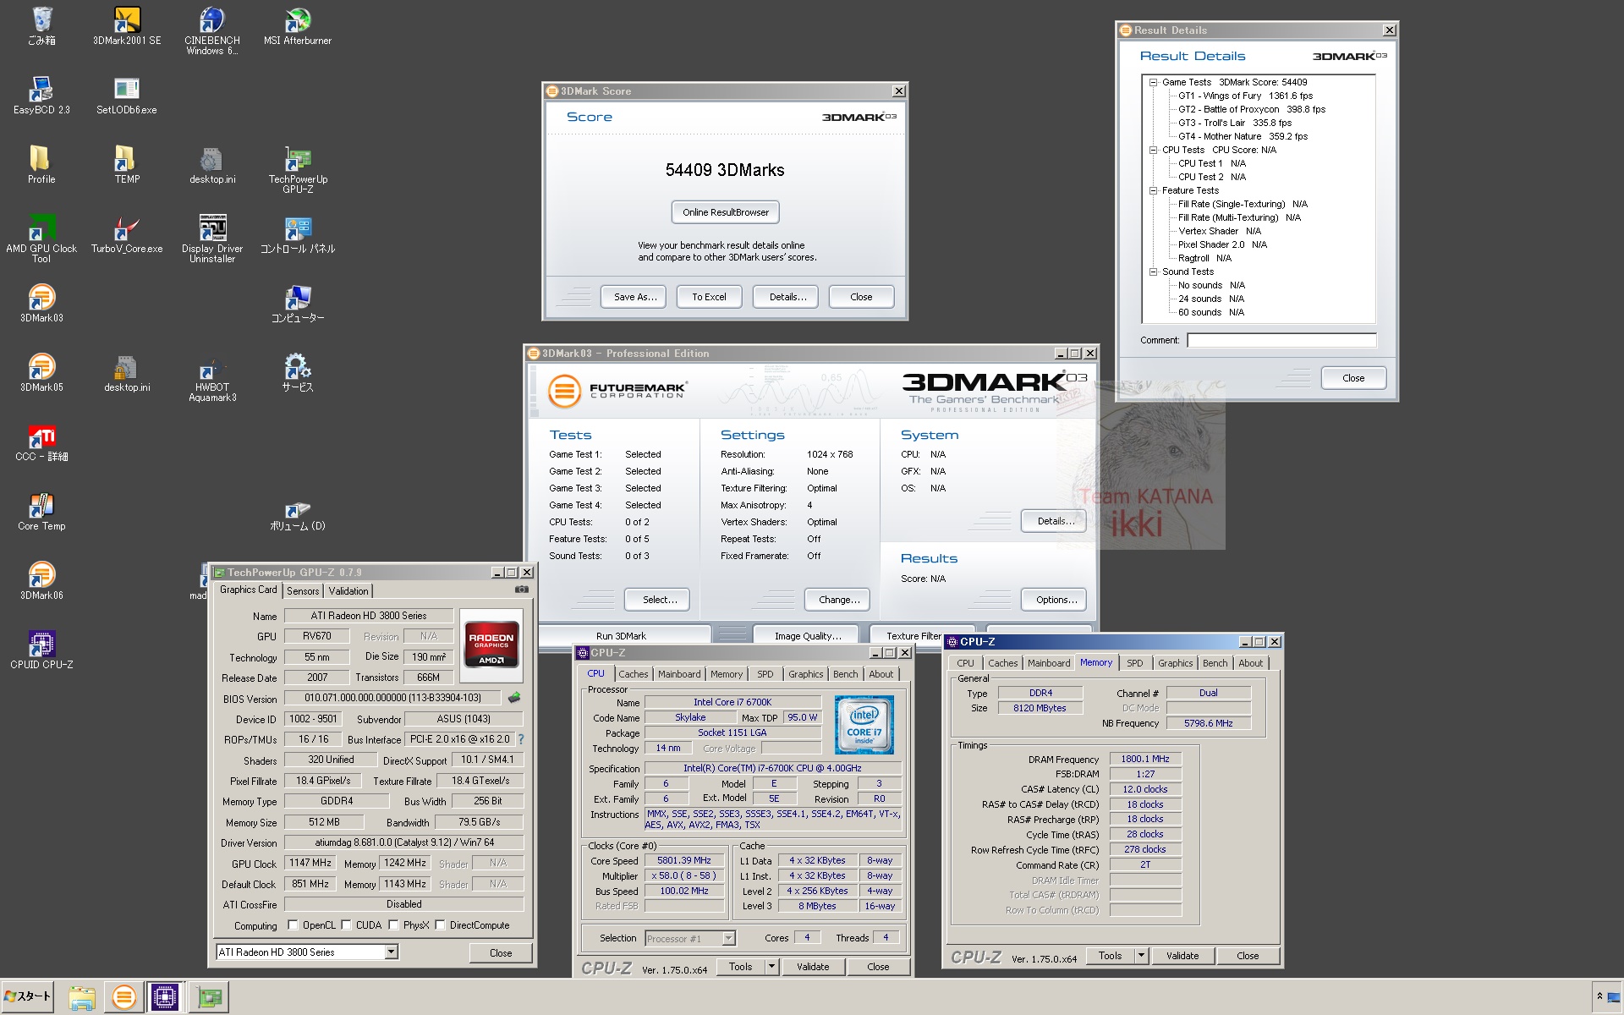Open Display Driver Uninstaller icon
Screen dimensions: 1624x1015
212,239
